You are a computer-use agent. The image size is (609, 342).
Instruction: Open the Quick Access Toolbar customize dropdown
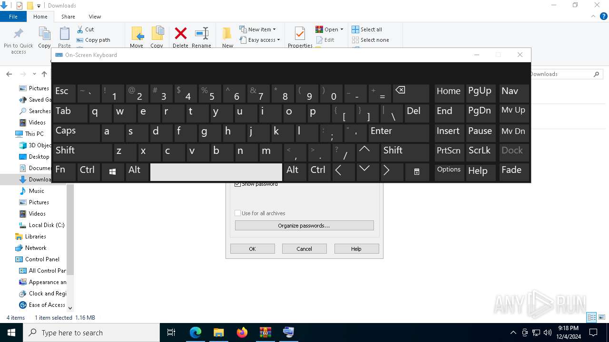click(39, 6)
